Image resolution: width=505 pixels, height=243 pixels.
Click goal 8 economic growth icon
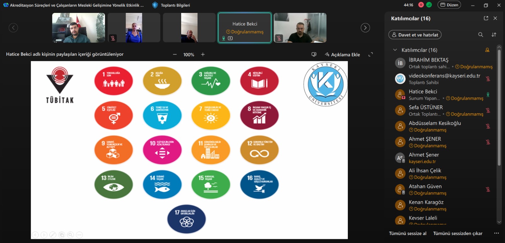tap(259, 115)
